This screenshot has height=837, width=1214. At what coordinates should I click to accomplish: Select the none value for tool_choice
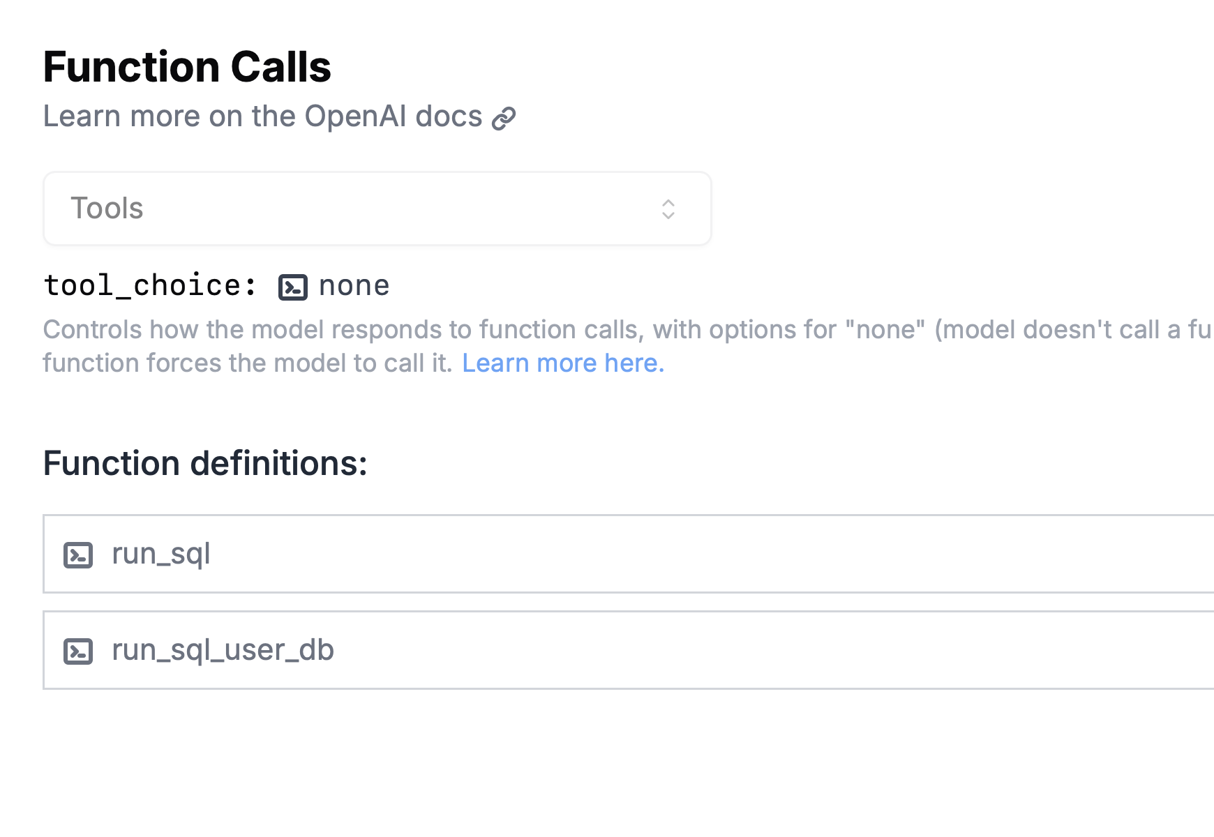(354, 285)
